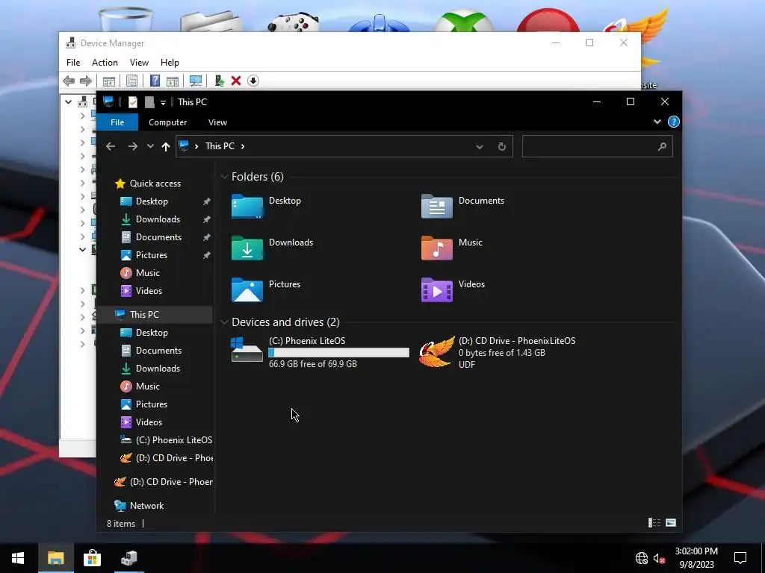
Task: Open the recent locations dropdown
Action: [x=150, y=146]
